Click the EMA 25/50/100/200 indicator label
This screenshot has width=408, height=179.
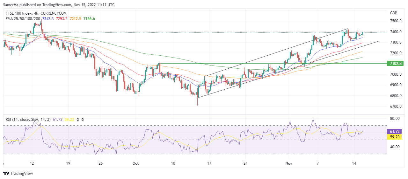click(x=23, y=19)
